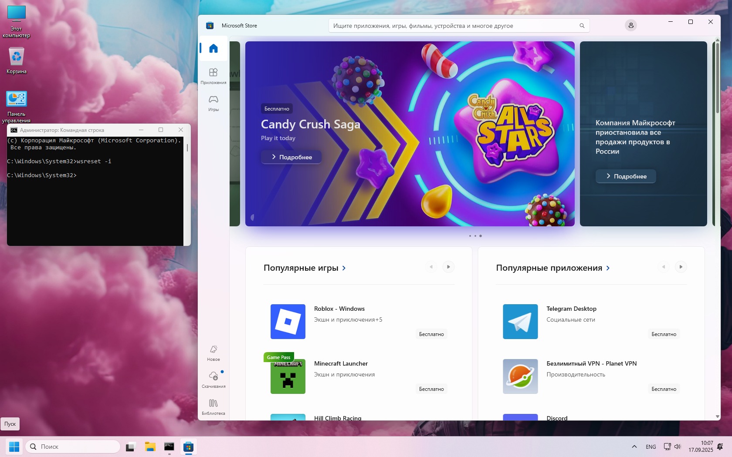This screenshot has width=732, height=457.
Task: Click the Store search input field
Action: [453, 26]
